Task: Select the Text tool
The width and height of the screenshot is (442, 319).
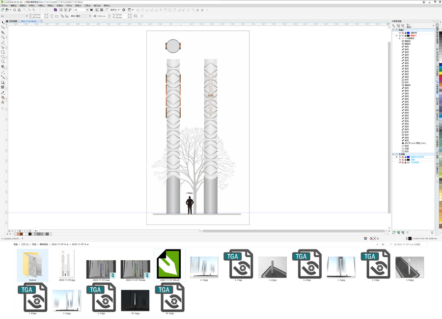Action: click(2, 67)
